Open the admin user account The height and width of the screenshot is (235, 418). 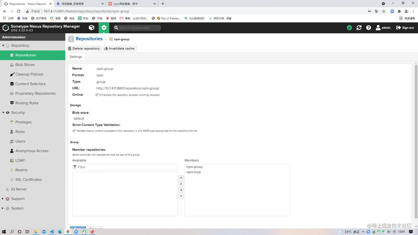pos(383,28)
